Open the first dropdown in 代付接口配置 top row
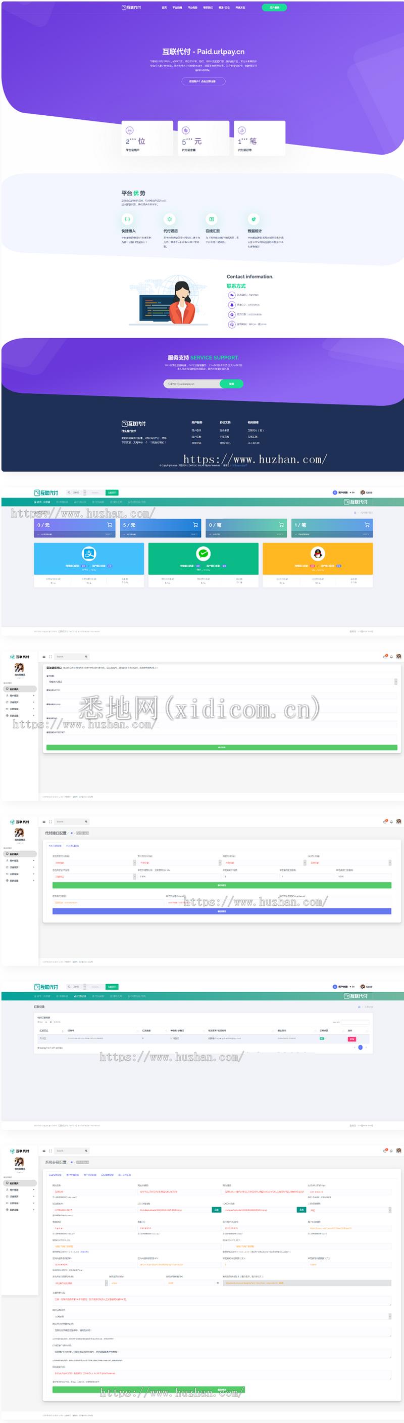This screenshot has width=404, height=1423. pos(94,863)
